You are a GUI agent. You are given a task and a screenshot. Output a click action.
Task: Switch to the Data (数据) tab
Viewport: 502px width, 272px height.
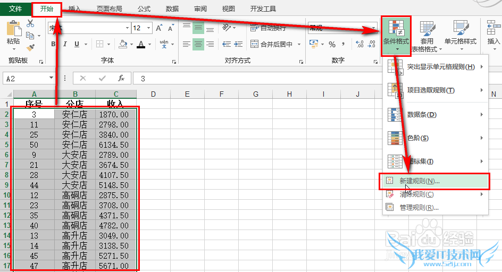pyautogui.click(x=172, y=9)
